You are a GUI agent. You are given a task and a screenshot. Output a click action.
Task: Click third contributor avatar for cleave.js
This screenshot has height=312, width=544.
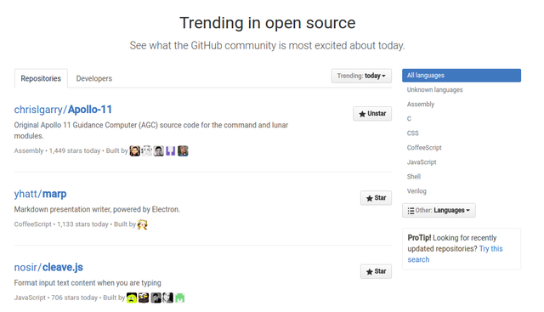click(156, 298)
